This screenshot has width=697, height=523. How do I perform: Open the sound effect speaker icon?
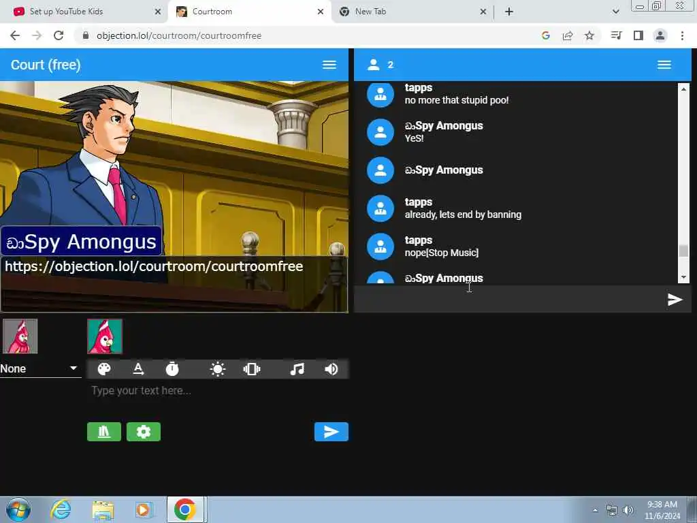(x=331, y=369)
